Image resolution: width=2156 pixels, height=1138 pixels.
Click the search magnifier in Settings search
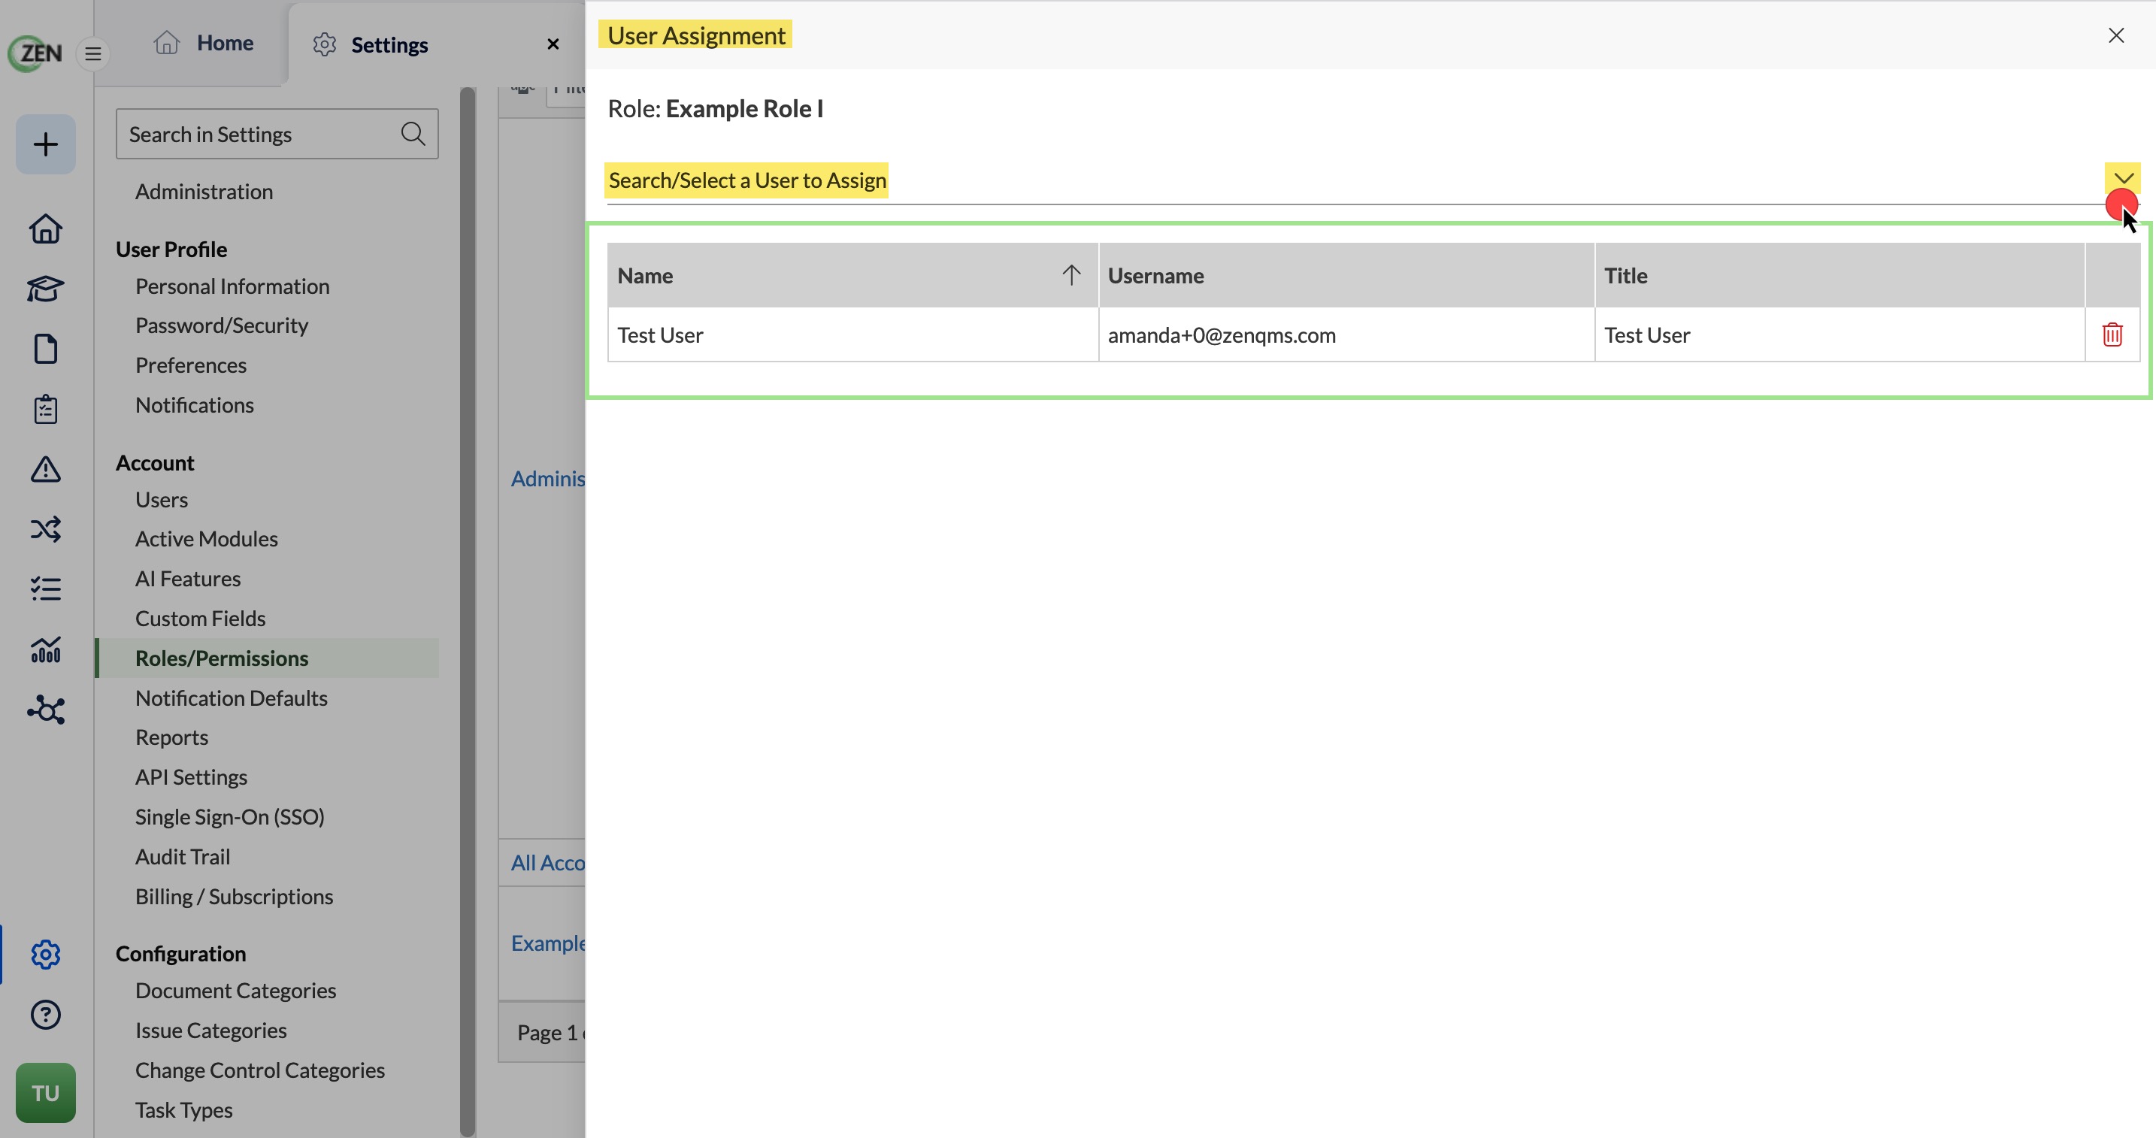(x=413, y=134)
